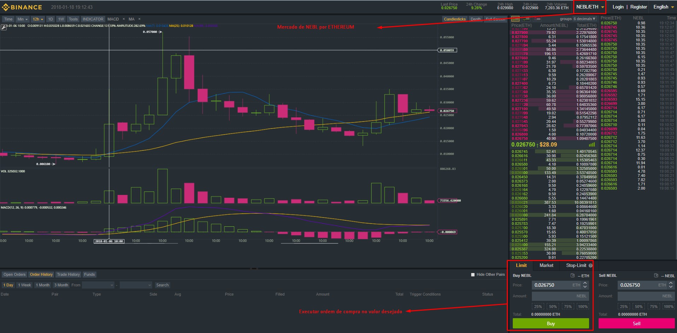
Task: Click wallet icon next to Buy NEBL
Action: click(x=572, y=275)
